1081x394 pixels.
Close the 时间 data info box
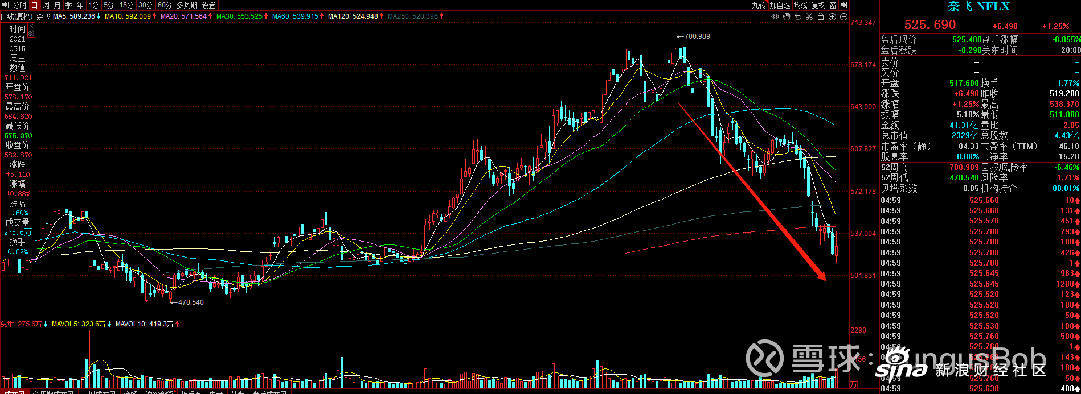(x=31, y=27)
